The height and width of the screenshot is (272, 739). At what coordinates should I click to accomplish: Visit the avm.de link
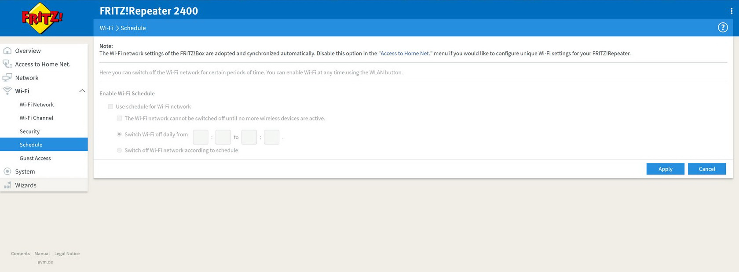click(45, 262)
